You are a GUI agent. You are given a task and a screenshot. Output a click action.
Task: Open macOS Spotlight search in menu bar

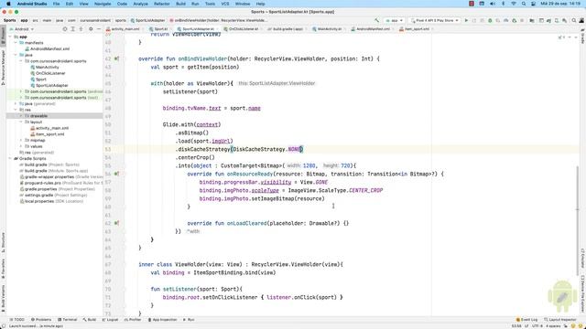pos(524,4)
